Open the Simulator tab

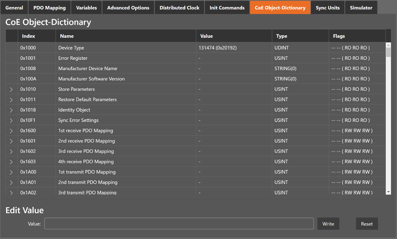coord(361,8)
